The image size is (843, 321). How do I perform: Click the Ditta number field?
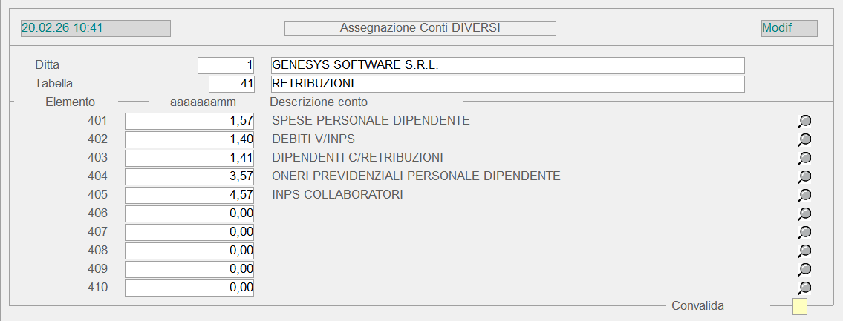tap(226, 65)
